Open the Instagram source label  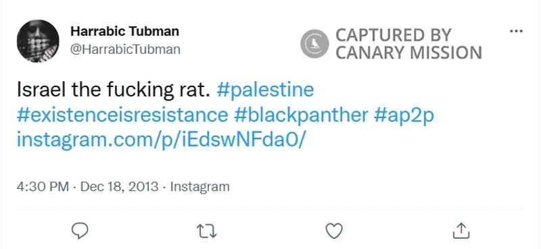click(199, 187)
